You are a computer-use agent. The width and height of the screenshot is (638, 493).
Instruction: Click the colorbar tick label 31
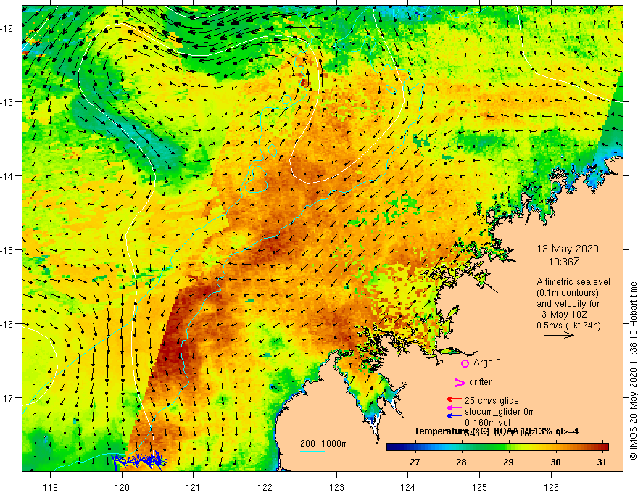[602, 463]
